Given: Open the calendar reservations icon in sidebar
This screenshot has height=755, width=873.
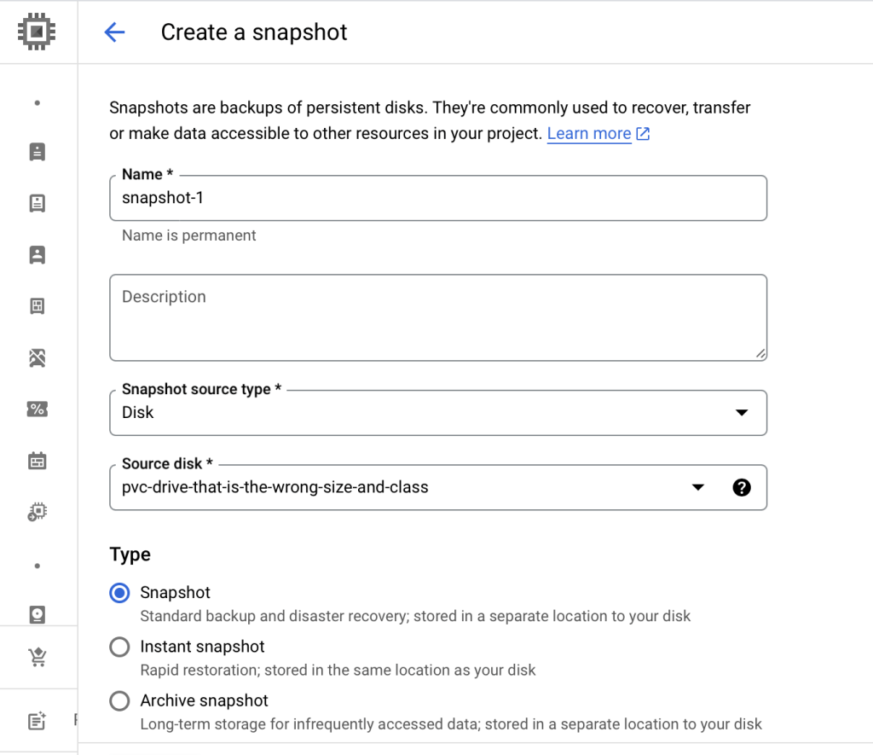Looking at the screenshot, I should [x=37, y=461].
